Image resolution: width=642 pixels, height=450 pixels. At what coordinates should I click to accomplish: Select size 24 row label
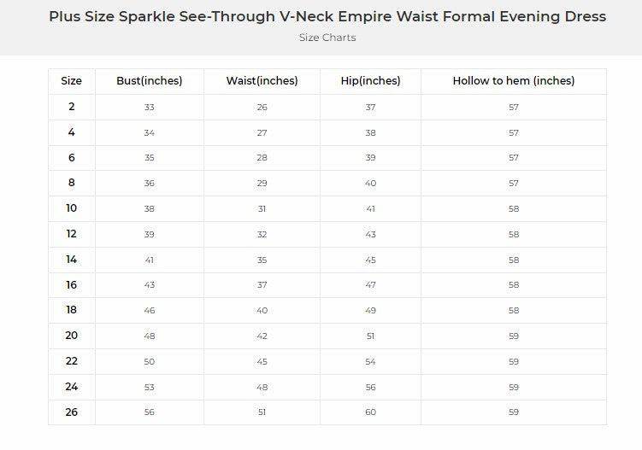pyautogui.click(x=72, y=387)
